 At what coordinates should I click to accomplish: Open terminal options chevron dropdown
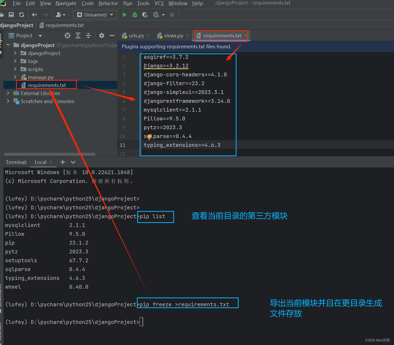point(73,162)
